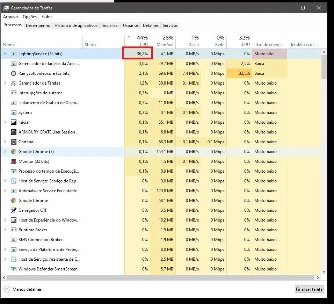
Task: Switch to the Histórico de aplicativos tab
Action: coord(76,26)
